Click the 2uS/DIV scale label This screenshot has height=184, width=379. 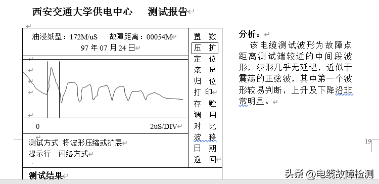(x=164, y=126)
